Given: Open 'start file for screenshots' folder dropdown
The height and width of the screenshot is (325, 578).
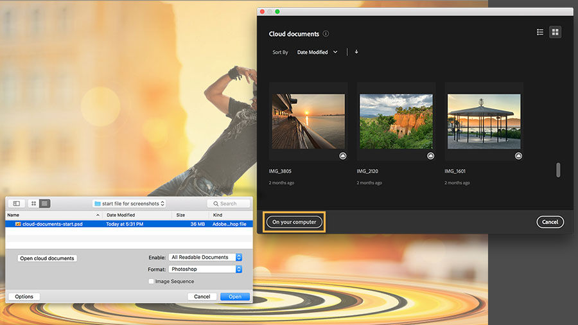Looking at the screenshot, I should pos(129,204).
